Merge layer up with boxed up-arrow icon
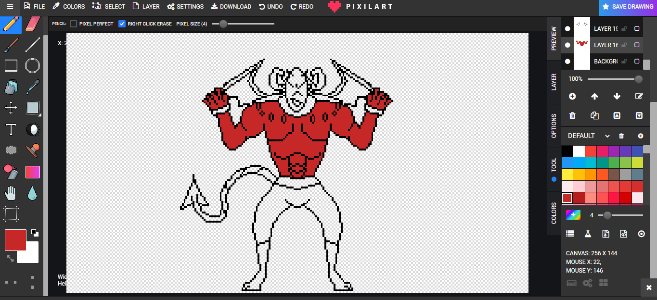This screenshot has height=300, width=657. 617,115
